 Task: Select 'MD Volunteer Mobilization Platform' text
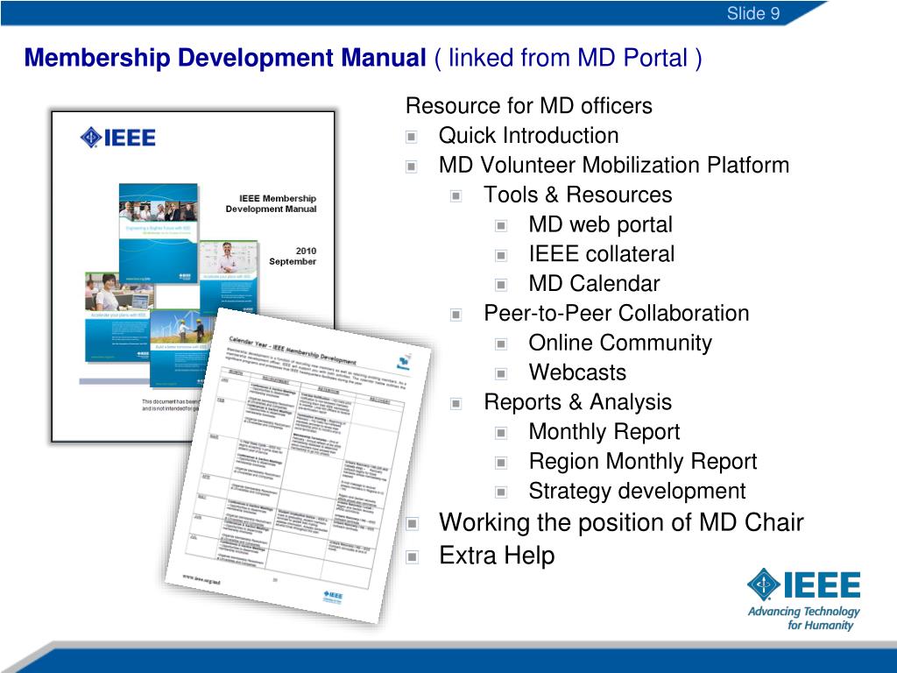click(x=614, y=165)
